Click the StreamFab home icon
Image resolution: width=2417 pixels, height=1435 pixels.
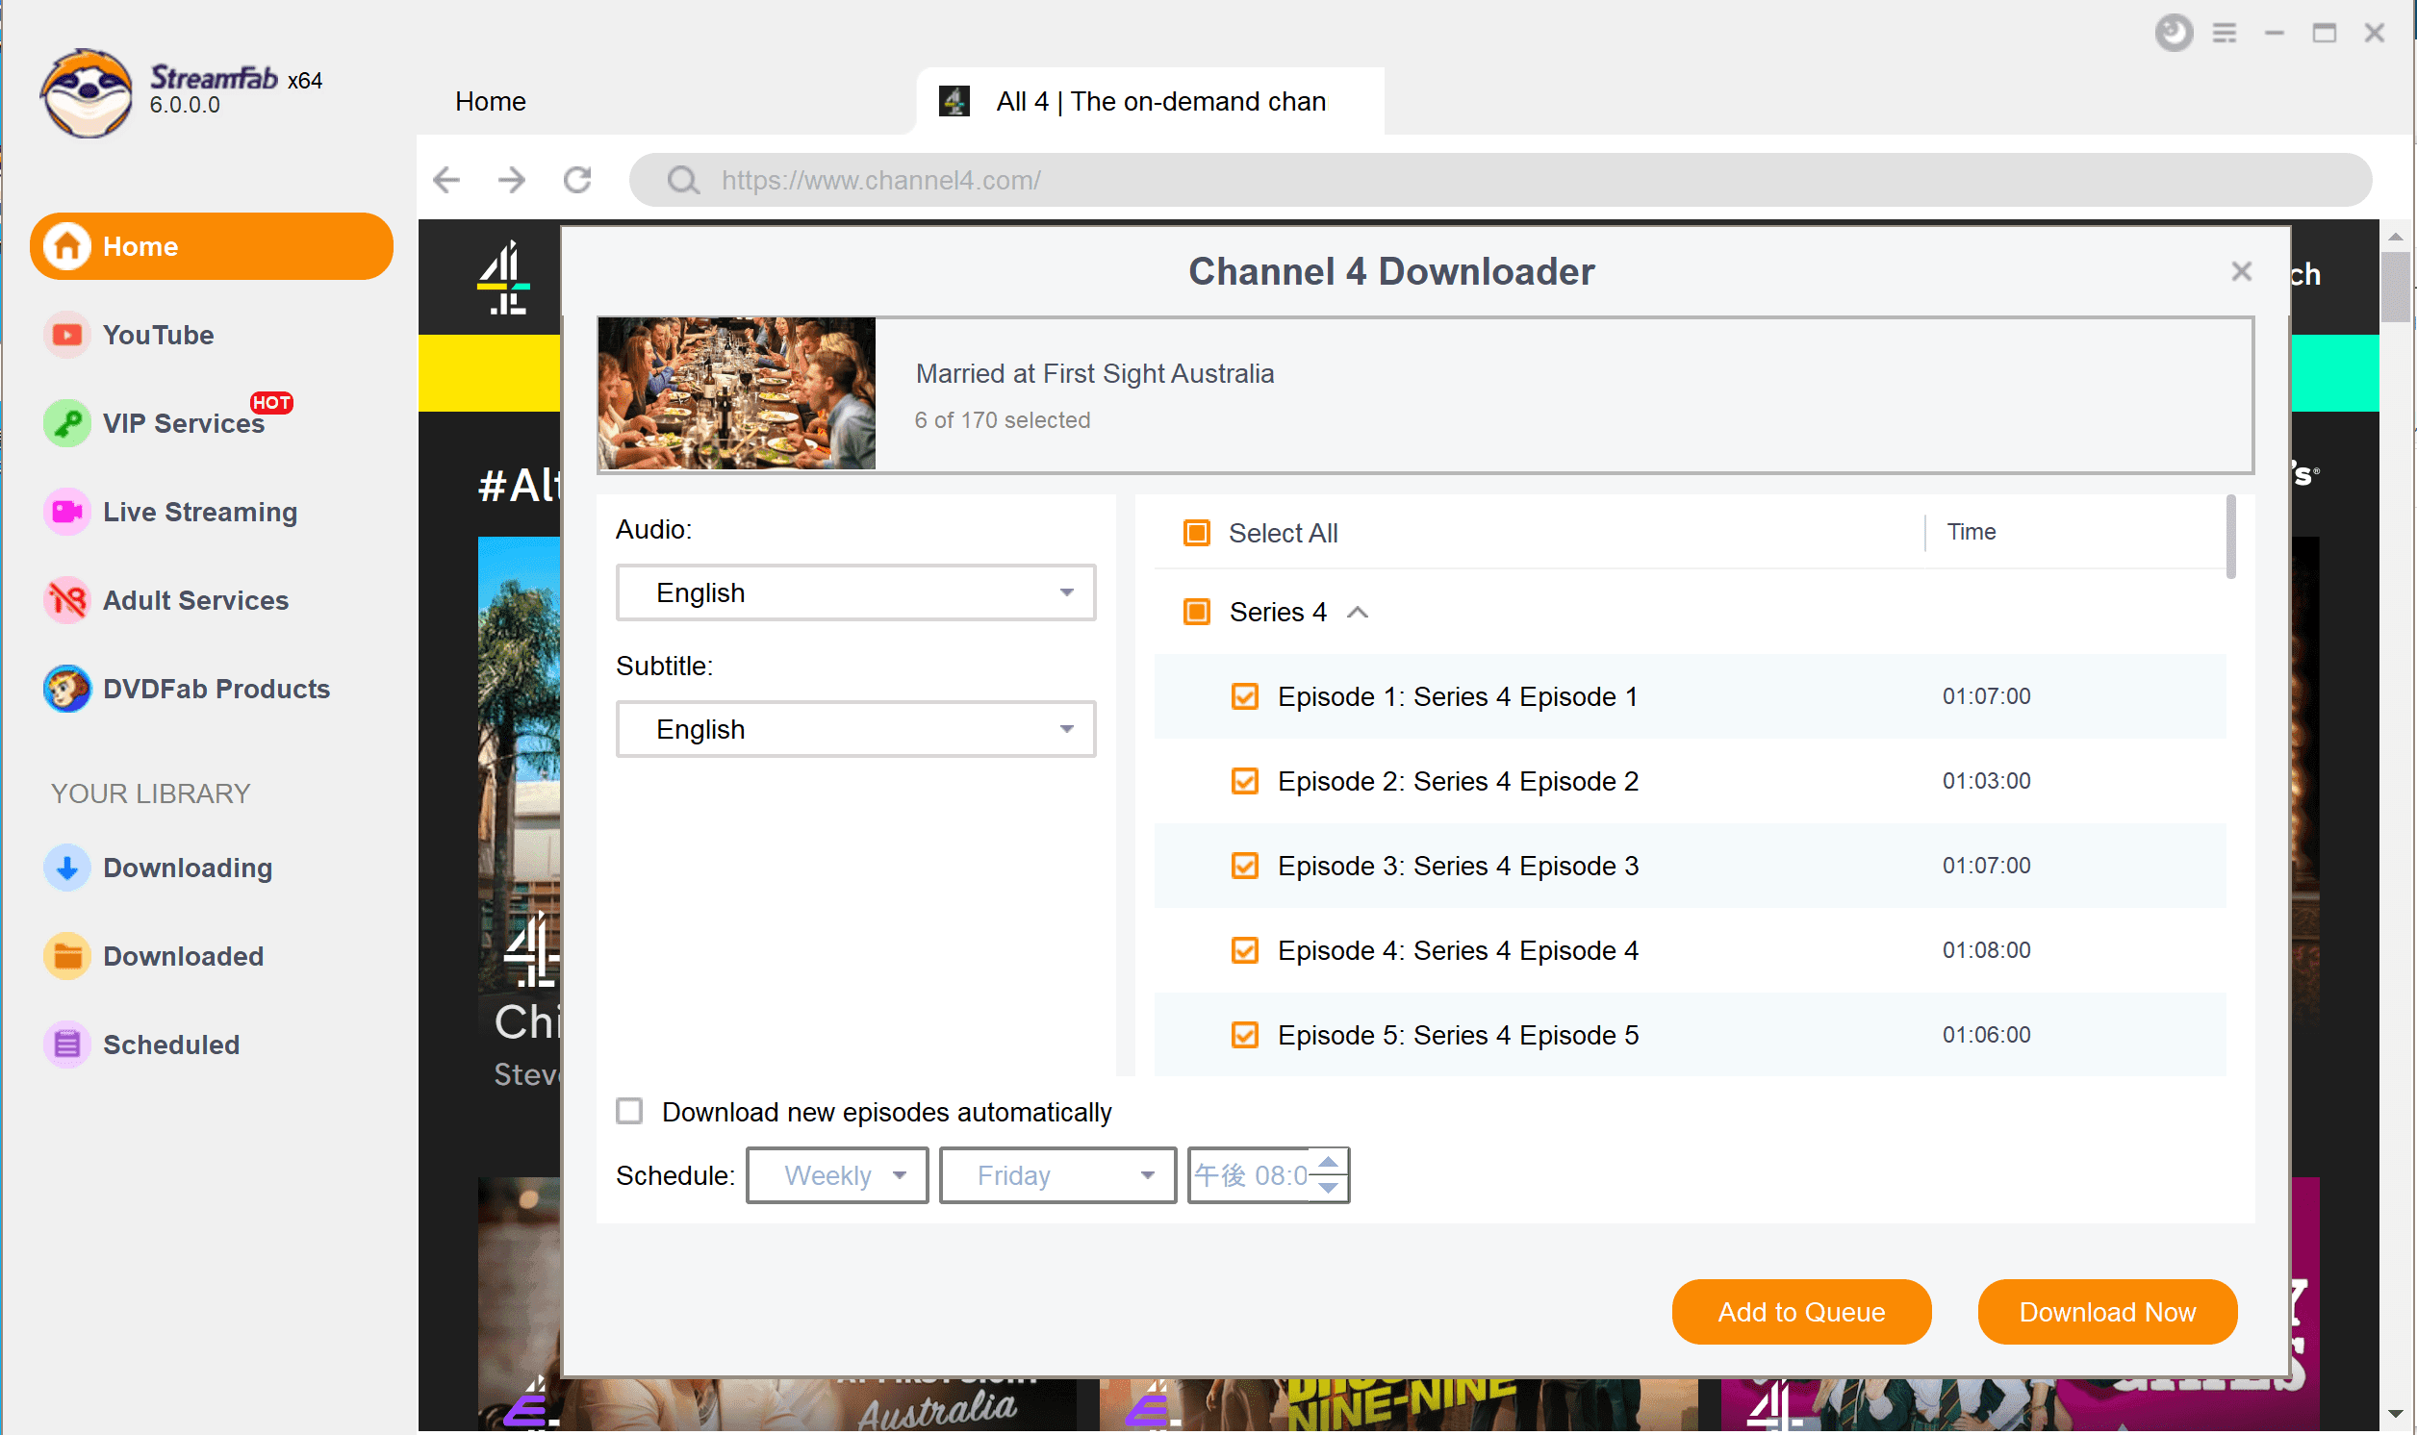coord(64,248)
